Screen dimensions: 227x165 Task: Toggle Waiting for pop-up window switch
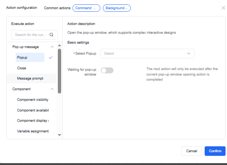[107, 70]
